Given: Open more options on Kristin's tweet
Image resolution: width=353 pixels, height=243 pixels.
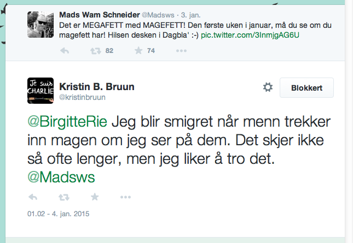Looking at the screenshot, I should pyautogui.click(x=125, y=197).
